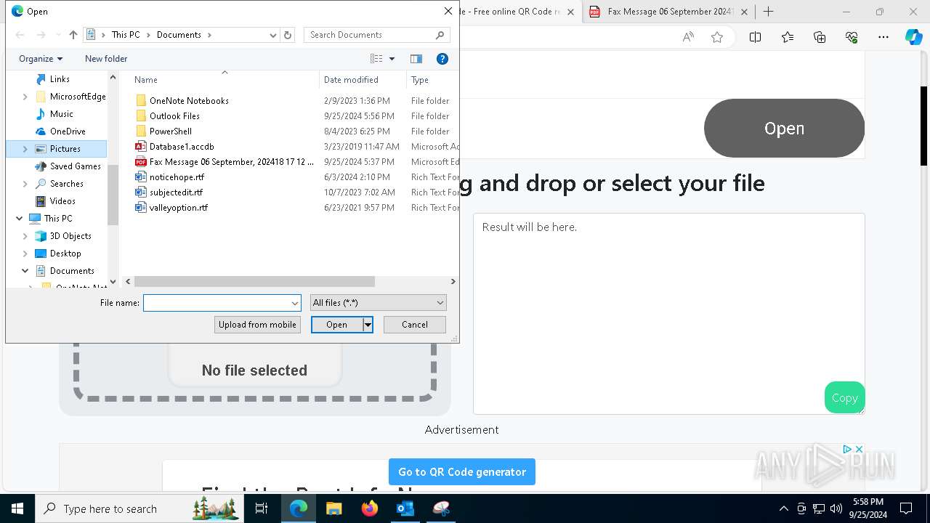Screen dimensions: 930x523
Task: Select Music in navigation tree
Action: tap(61, 114)
